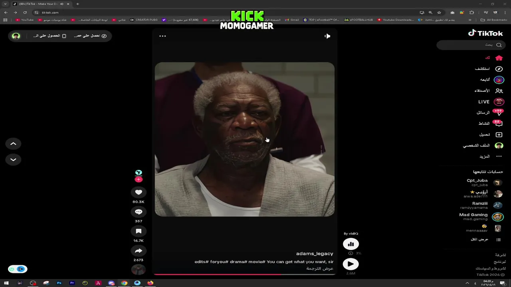
Task: Click the top-left pill button with bookmark icon
Action: (50, 36)
